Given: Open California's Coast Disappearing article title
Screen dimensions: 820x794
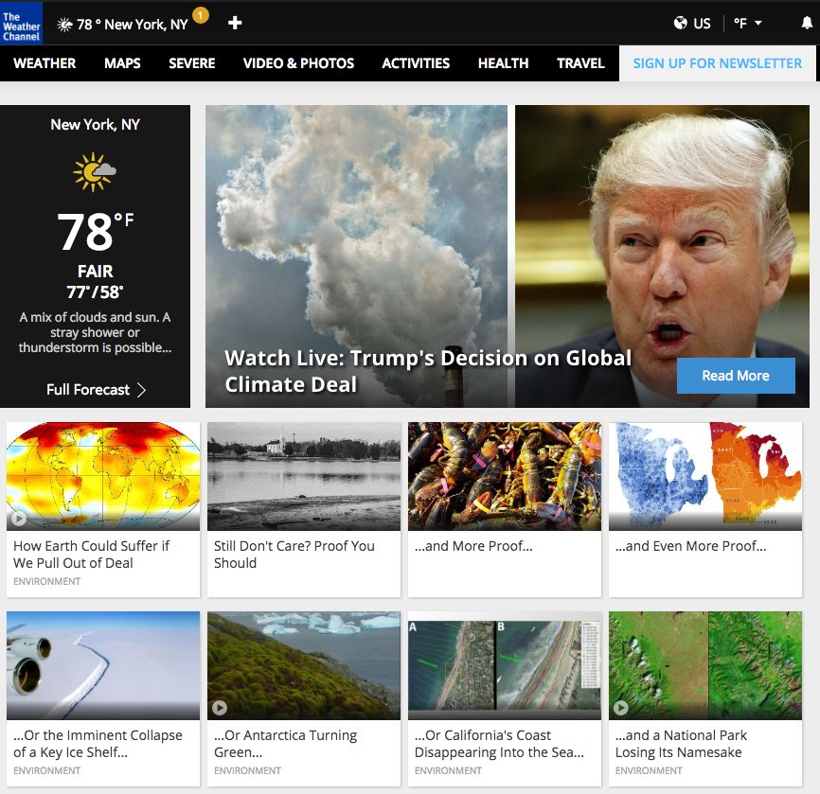Looking at the screenshot, I should pyautogui.click(x=499, y=743).
